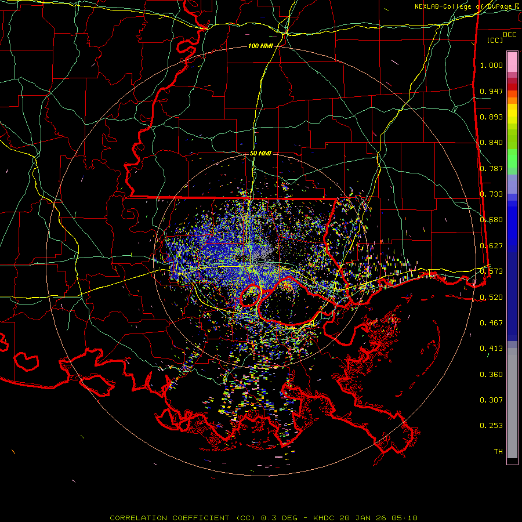The image size is (522, 522).
Task: Select the 0.893 scale value
Action: click(491, 117)
